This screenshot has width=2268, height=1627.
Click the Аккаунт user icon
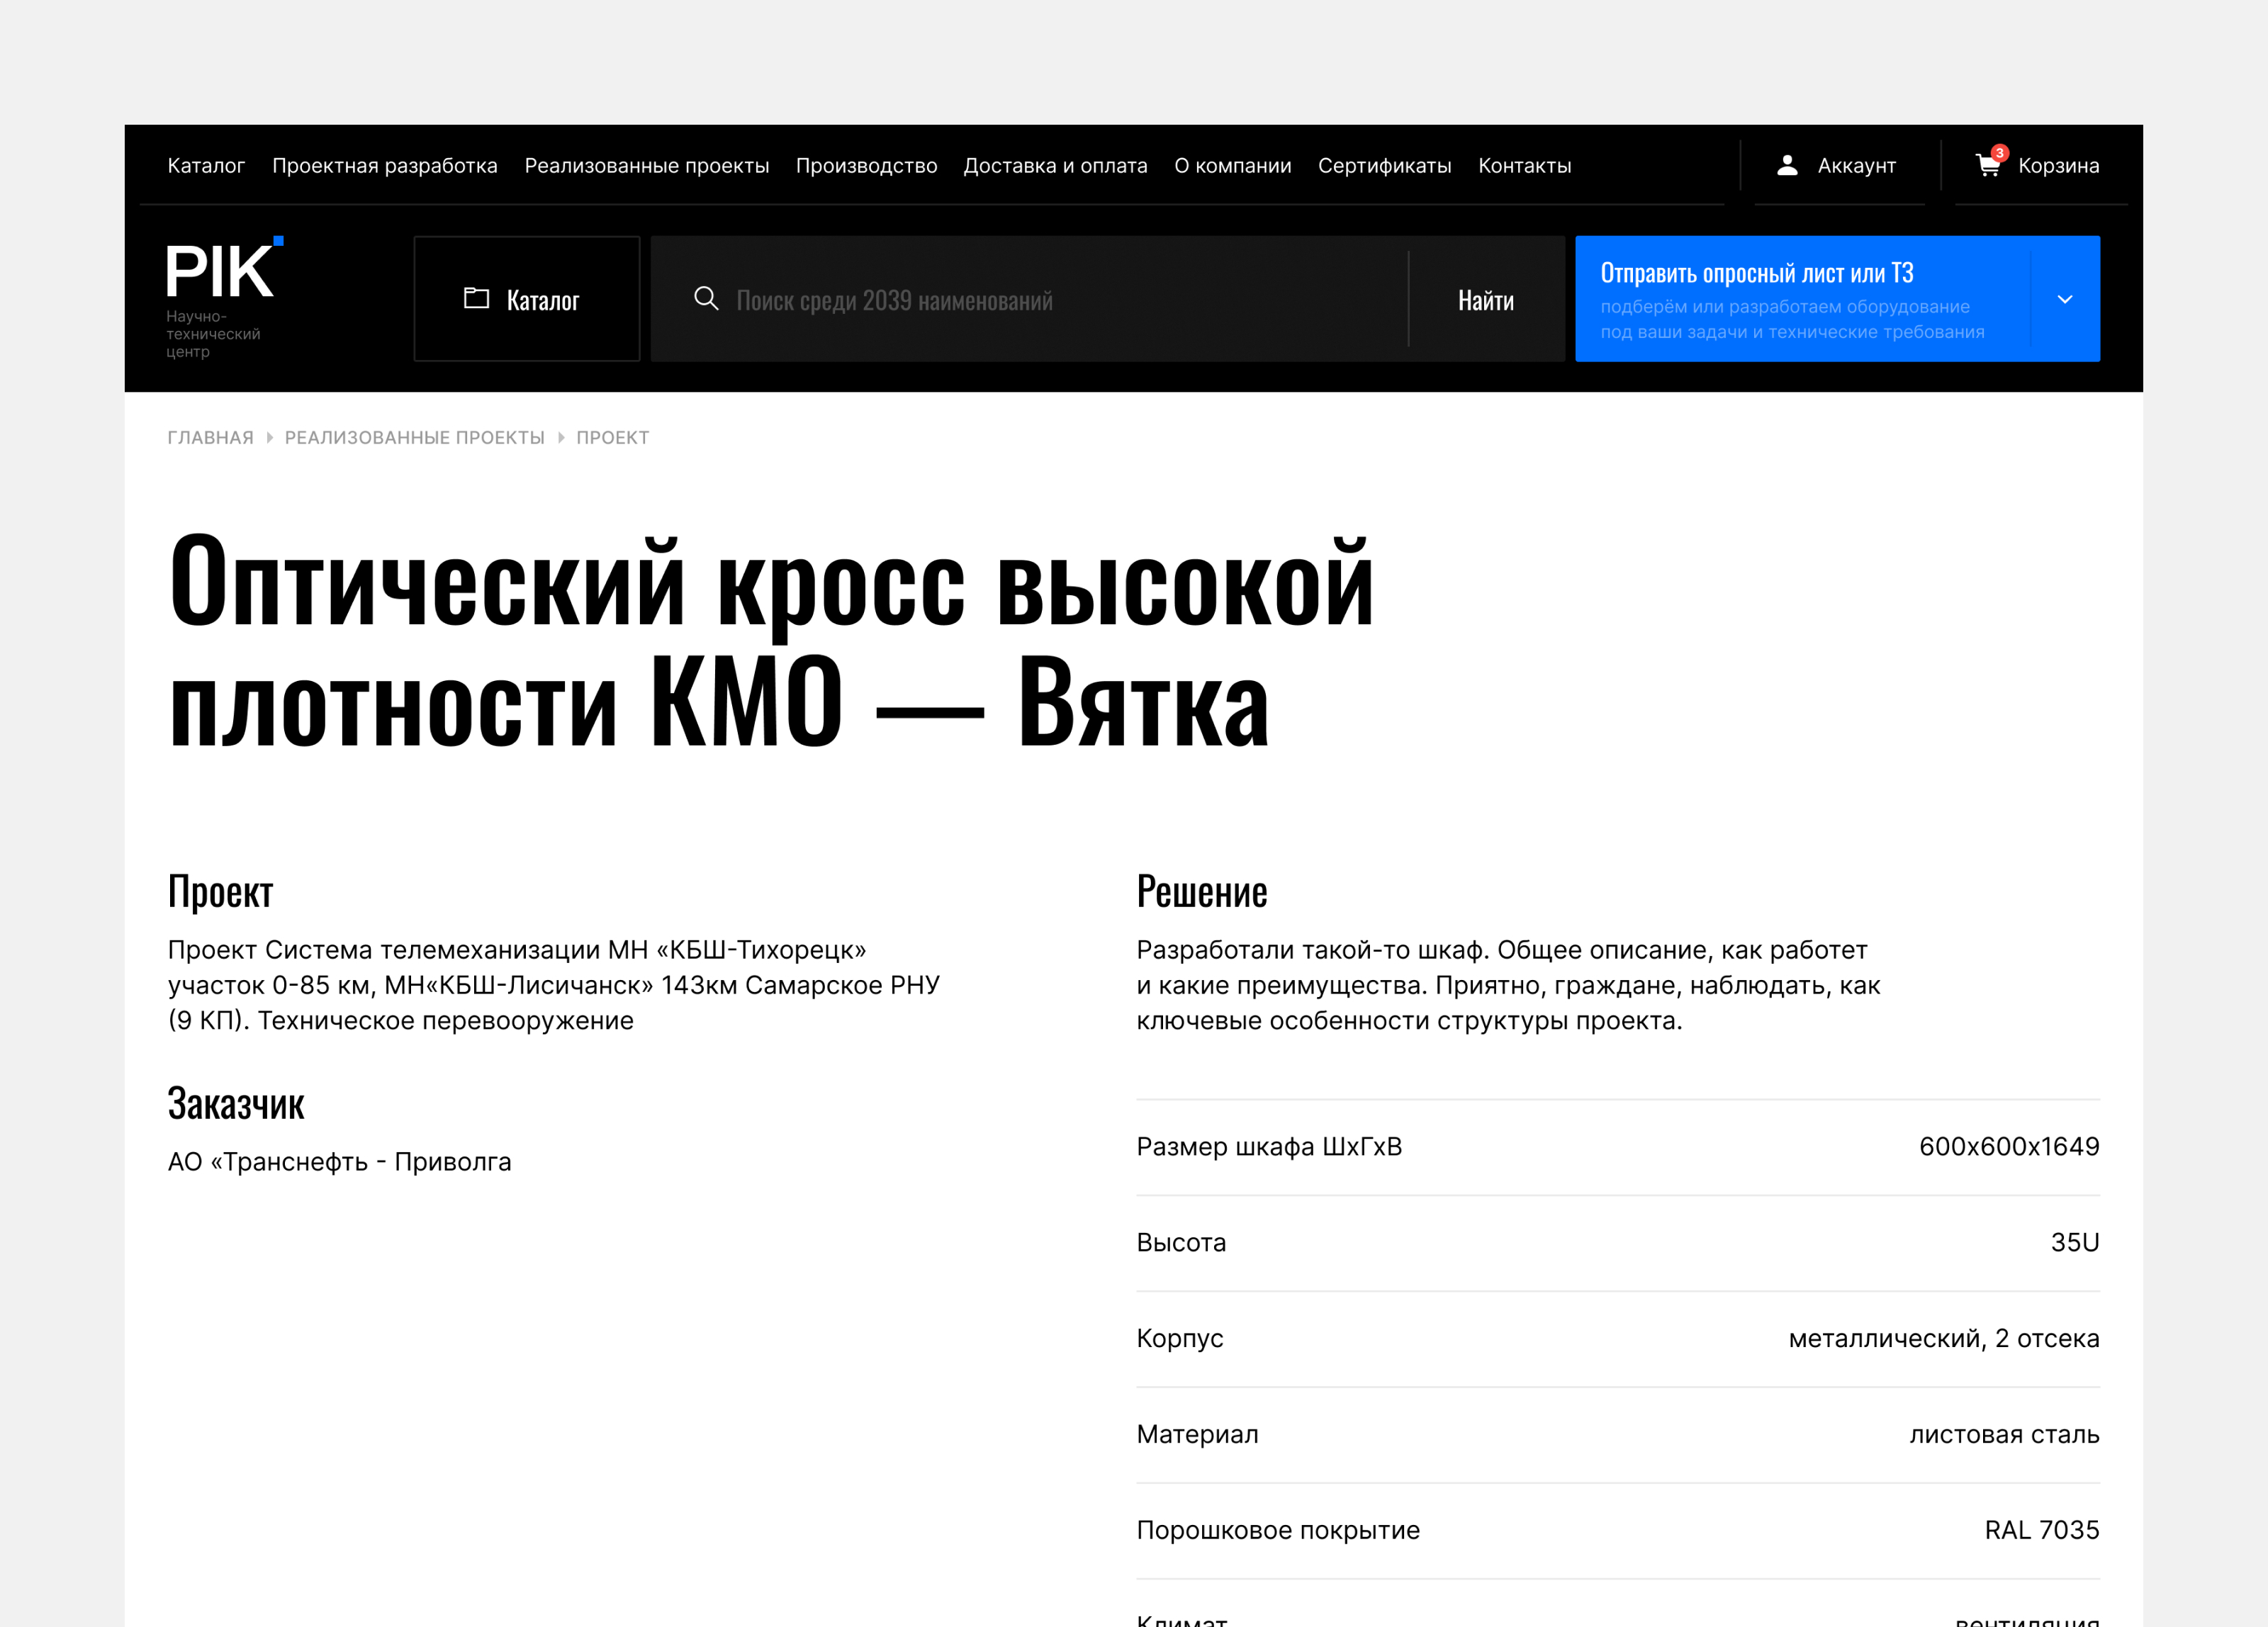click(1787, 166)
